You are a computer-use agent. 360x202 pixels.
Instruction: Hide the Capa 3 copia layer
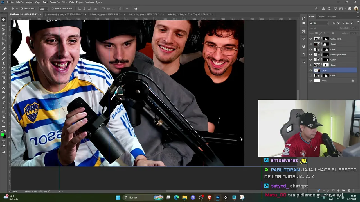pyautogui.click(x=310, y=39)
